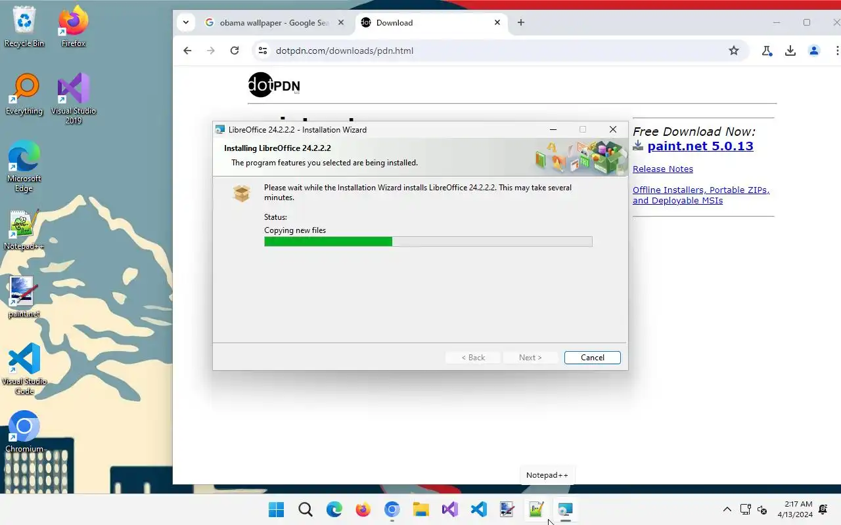841x525 pixels.
Task: Open the Firefox desktop shortcut
Action: 74,26
